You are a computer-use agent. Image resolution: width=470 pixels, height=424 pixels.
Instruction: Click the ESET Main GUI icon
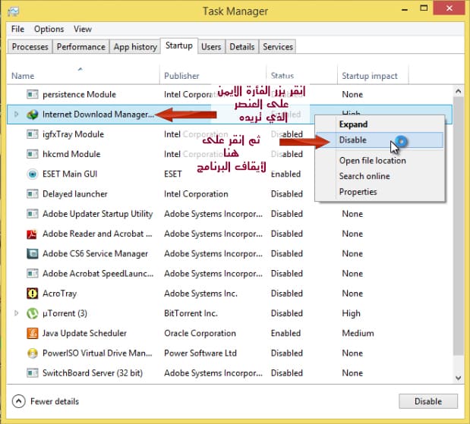click(x=32, y=174)
